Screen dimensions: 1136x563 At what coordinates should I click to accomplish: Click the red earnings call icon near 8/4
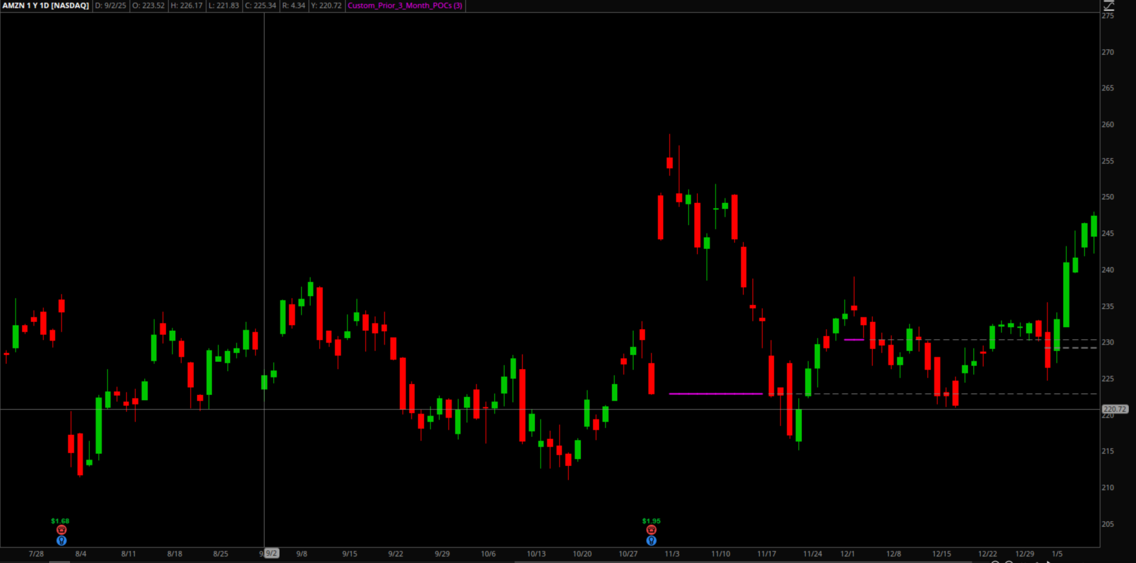[62, 530]
